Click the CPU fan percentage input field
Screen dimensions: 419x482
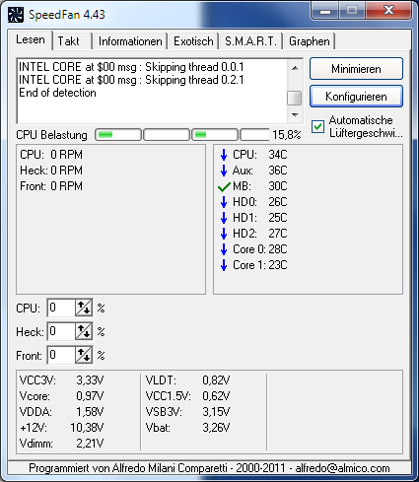point(61,308)
